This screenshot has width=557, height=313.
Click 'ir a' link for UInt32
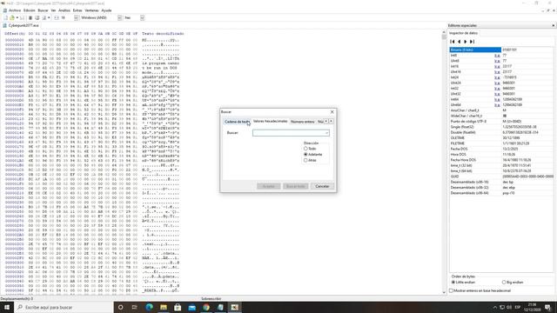pyautogui.click(x=497, y=94)
